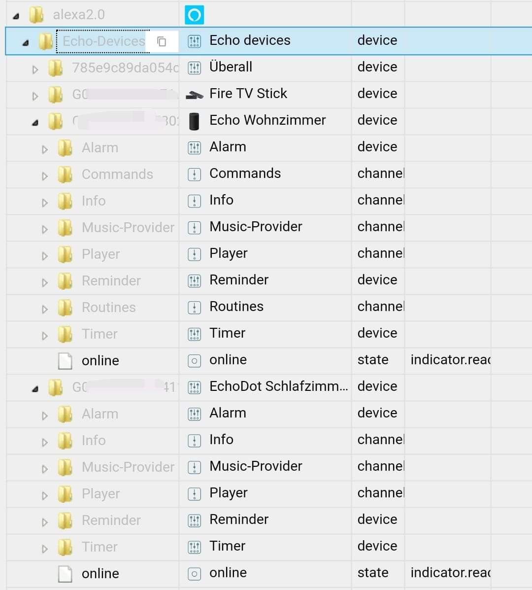The height and width of the screenshot is (590, 532).
Task: Expand the Fire TV Stick node
Action: (x=35, y=96)
